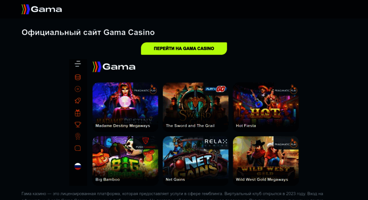This screenshot has height=200, width=368.
Task: Open Wild West Gold Megaways game
Action: [266, 160]
